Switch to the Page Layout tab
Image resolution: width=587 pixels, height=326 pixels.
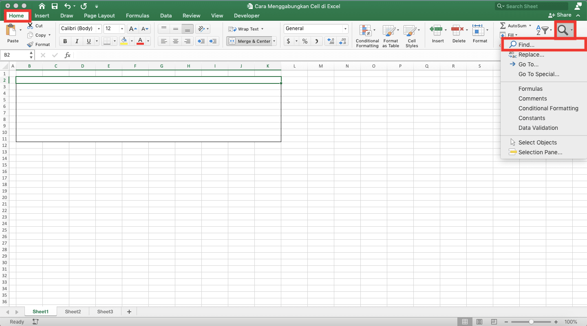click(99, 15)
